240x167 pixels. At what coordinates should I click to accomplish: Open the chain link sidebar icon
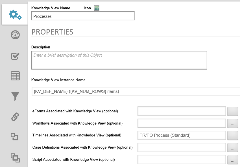(x=15, y=117)
